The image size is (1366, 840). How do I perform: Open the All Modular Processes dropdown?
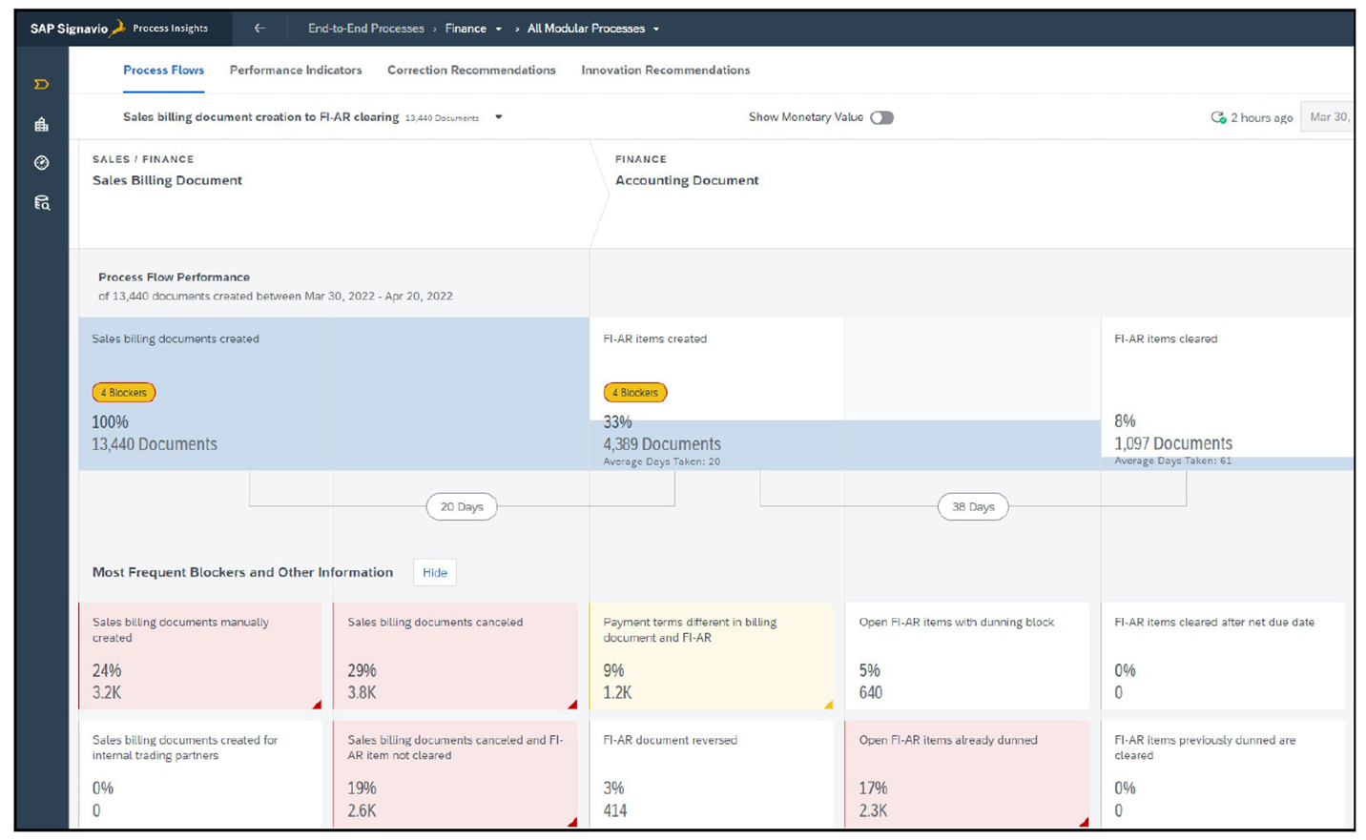point(655,28)
